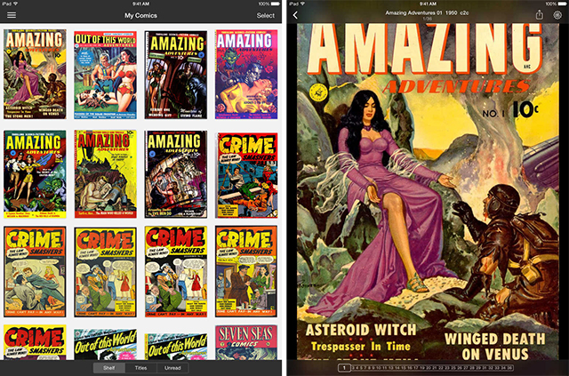Open Amazing Adventures cover with yellow background
The image size is (569, 376).
coord(106,174)
